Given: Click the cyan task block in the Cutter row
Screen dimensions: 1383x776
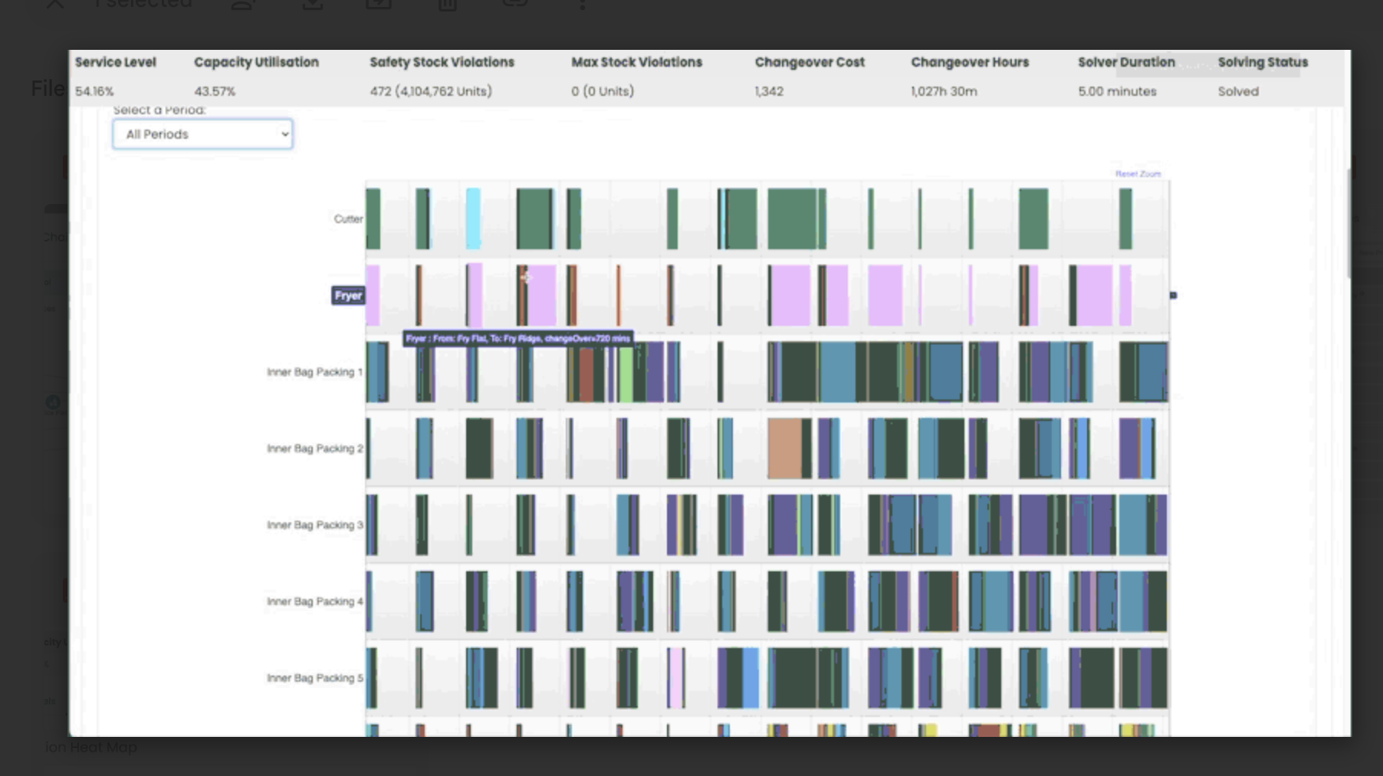Looking at the screenshot, I should [x=474, y=217].
